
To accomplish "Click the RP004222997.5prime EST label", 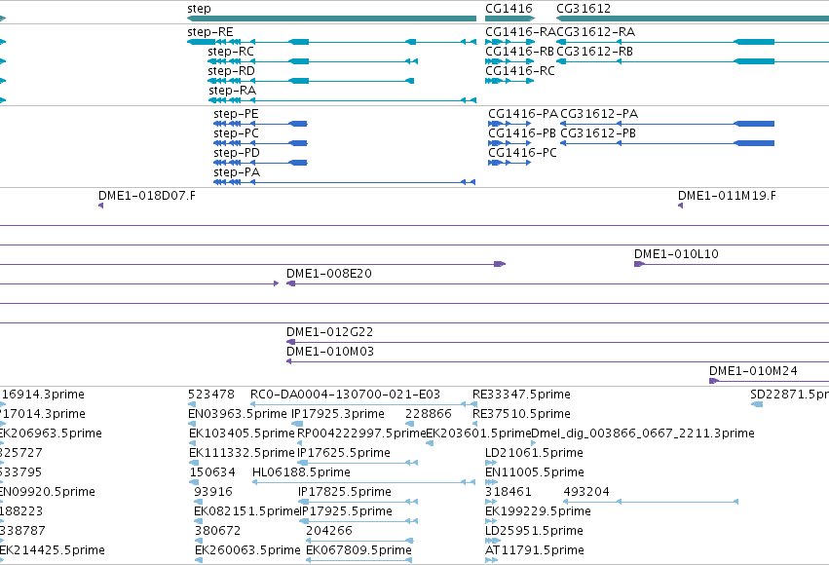I will coord(361,433).
